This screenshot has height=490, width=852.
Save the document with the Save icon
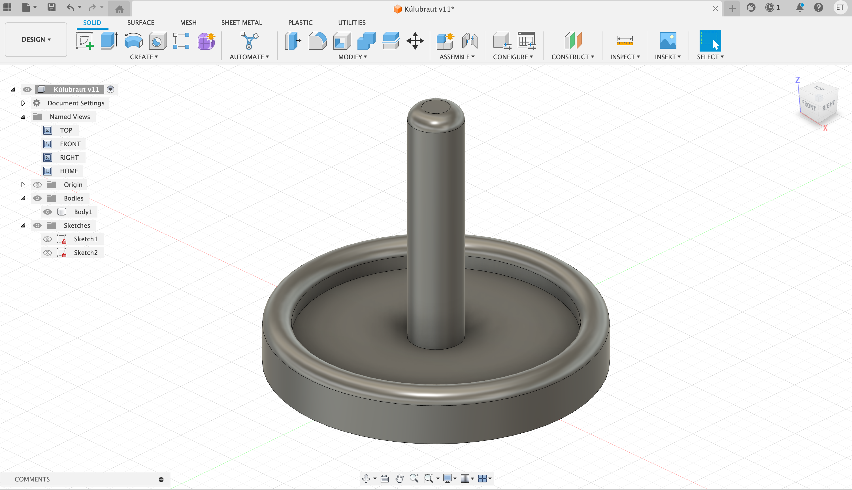click(x=51, y=7)
